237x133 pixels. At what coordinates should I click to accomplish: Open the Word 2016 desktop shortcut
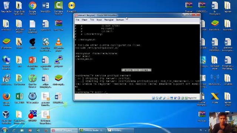pos(45,7)
